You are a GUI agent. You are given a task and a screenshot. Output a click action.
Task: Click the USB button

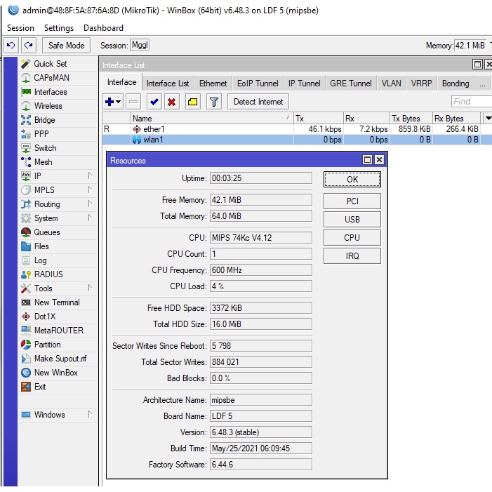point(352,219)
